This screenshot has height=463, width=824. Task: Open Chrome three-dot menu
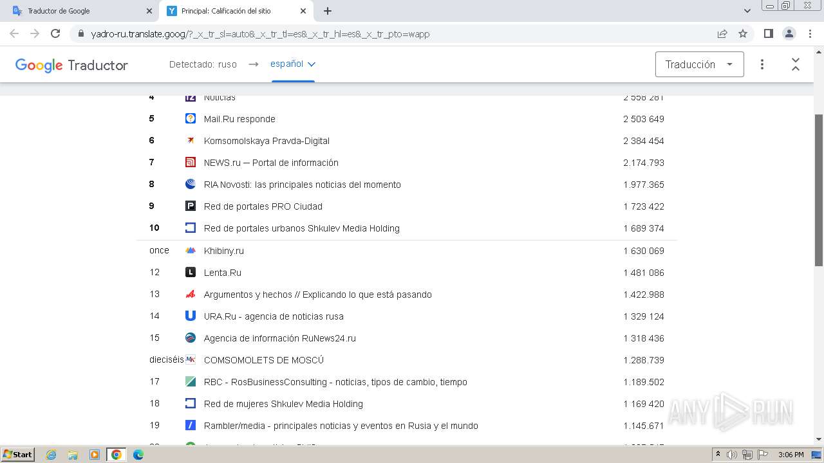click(x=809, y=33)
